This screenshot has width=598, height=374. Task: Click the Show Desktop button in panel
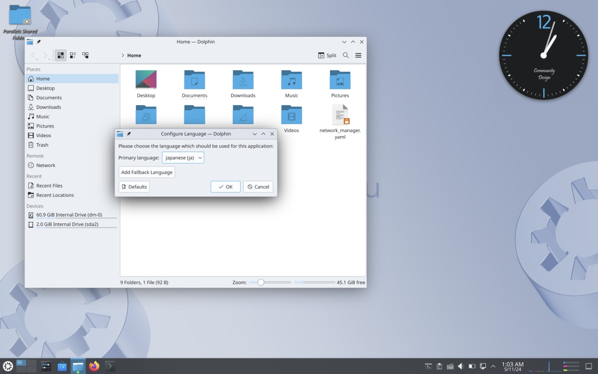pos(589,366)
